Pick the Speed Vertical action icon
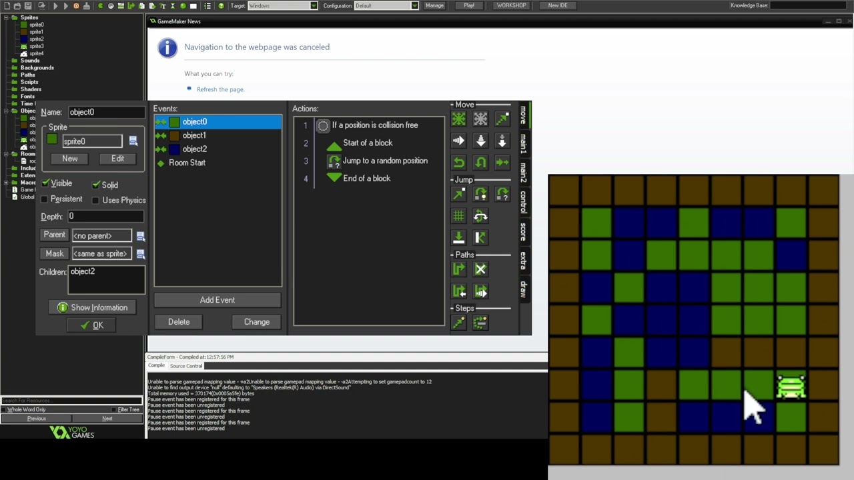This screenshot has height=480, width=854. [480, 141]
